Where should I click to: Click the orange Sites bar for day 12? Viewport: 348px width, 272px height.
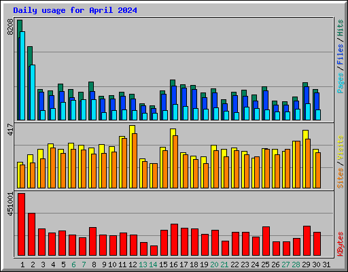pyautogui.click(x=135, y=160)
